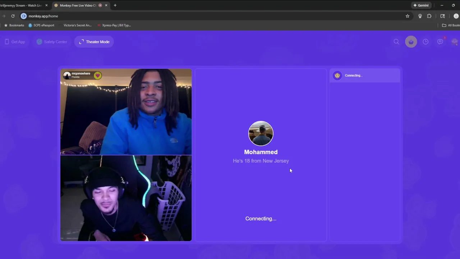Open the search magnifier in Monkey header
460x259 pixels.
[x=396, y=42]
